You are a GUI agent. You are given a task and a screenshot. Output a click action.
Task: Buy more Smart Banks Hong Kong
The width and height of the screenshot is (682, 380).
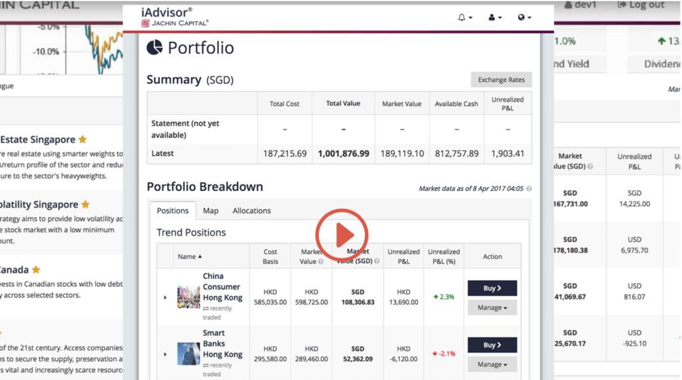coord(492,345)
